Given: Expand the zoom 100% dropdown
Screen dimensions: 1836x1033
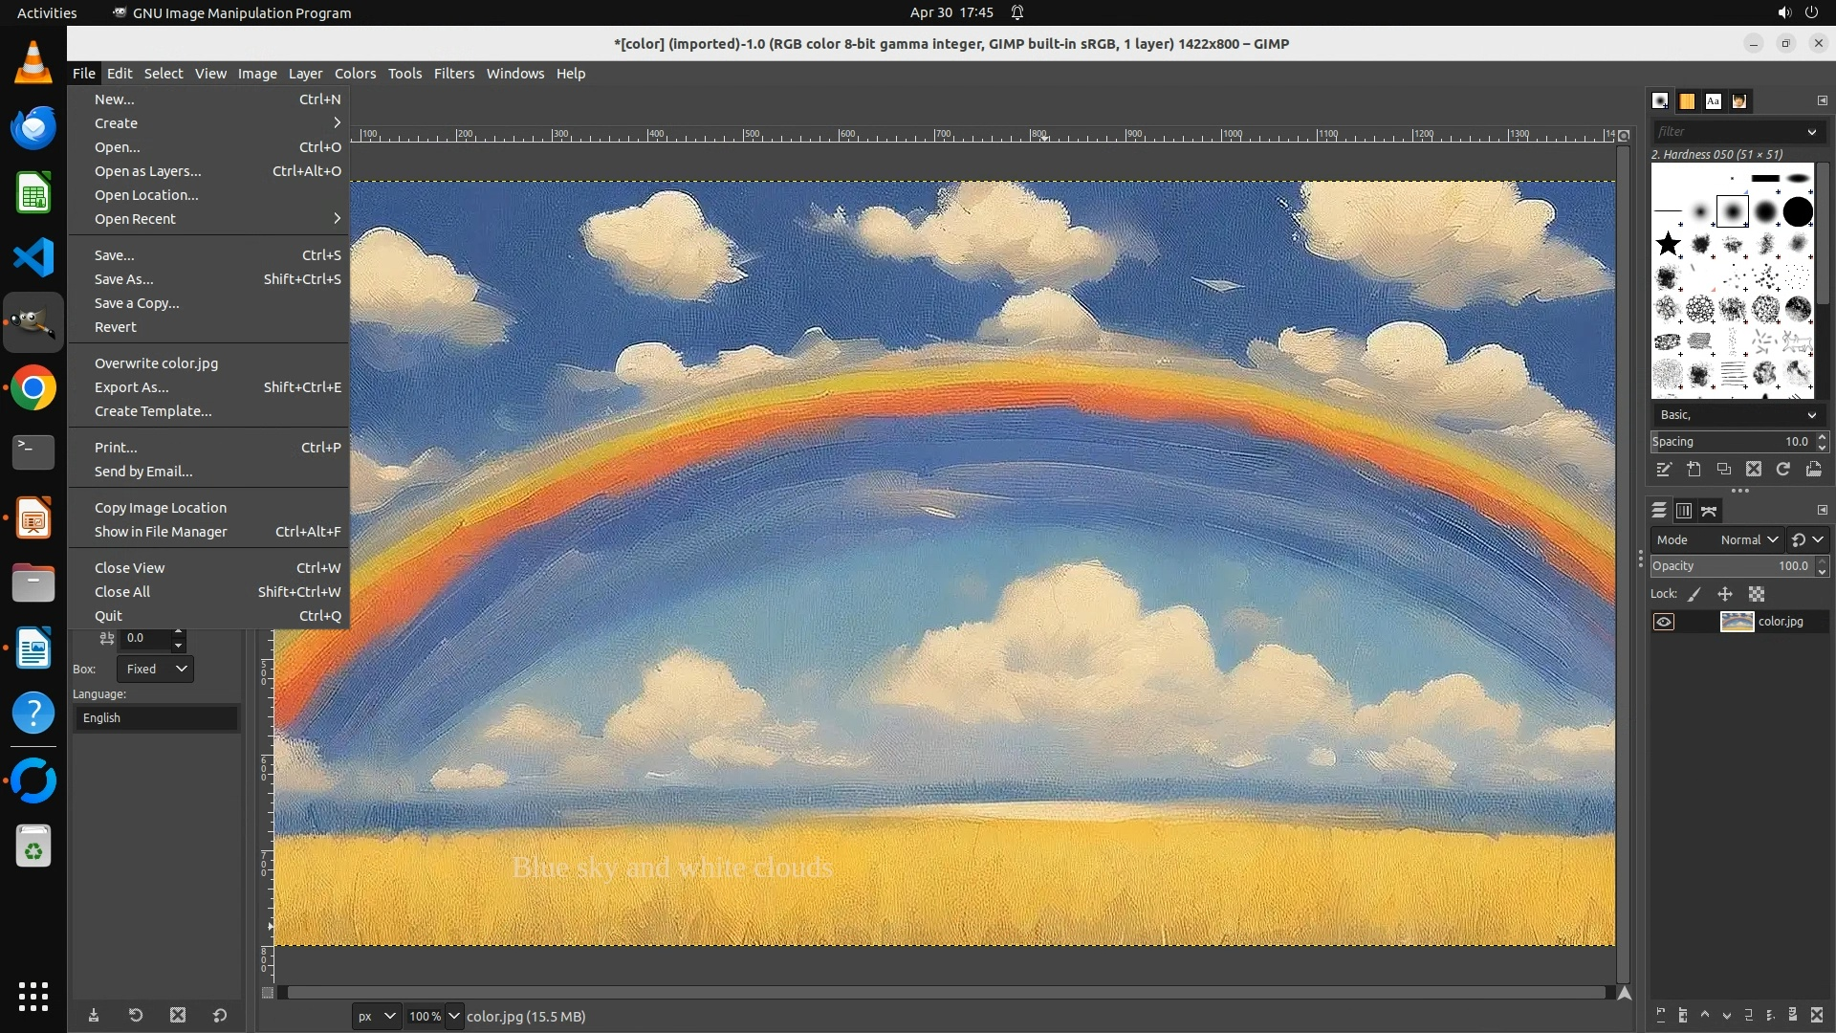Looking at the screenshot, I should click(454, 1016).
